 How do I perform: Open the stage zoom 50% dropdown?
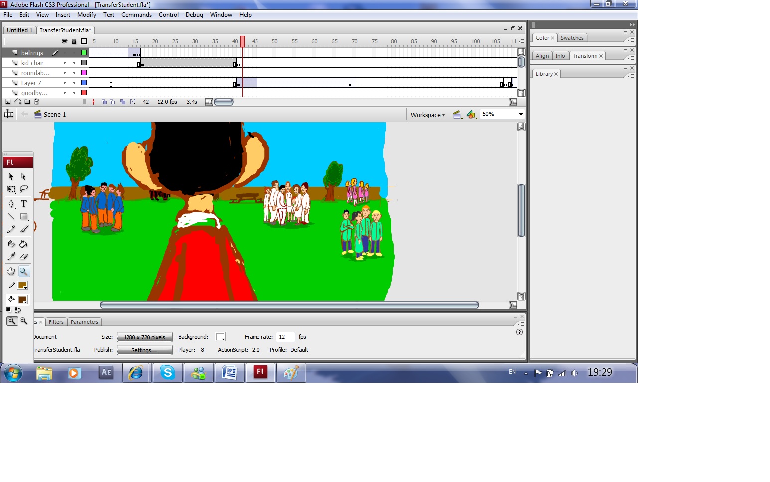pos(521,114)
